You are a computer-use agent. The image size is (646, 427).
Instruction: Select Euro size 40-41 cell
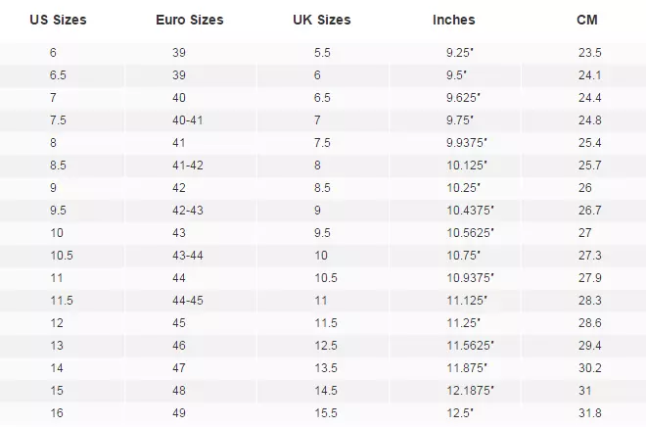pyautogui.click(x=188, y=120)
